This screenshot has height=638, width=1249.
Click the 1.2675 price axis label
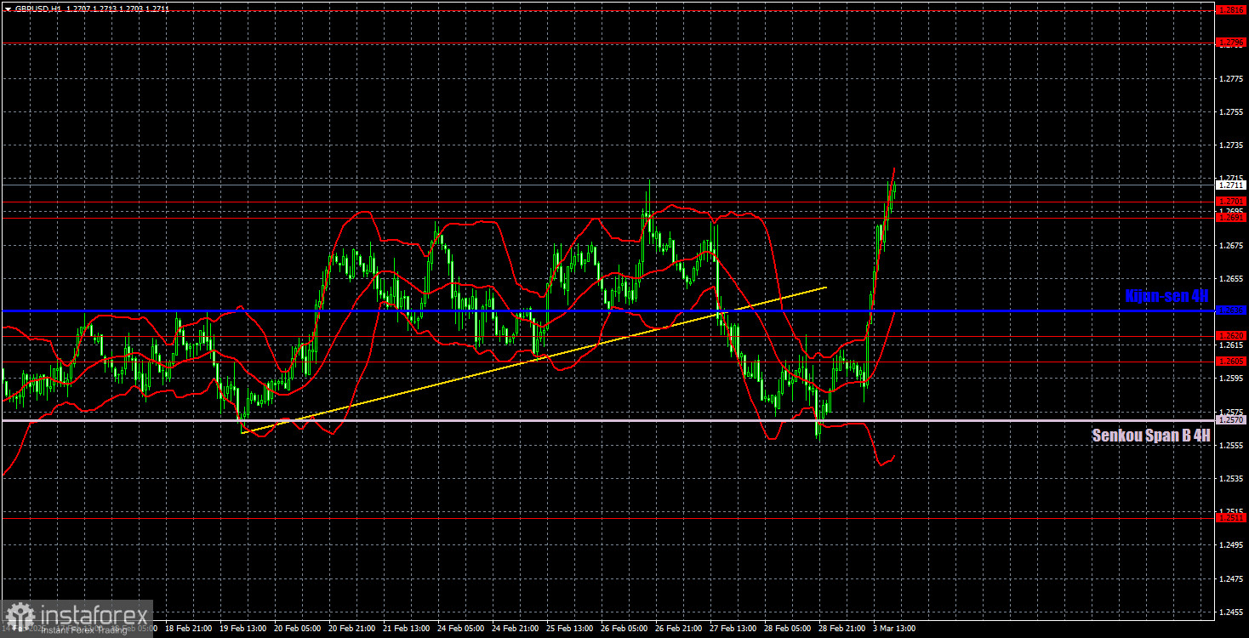tap(1231, 245)
